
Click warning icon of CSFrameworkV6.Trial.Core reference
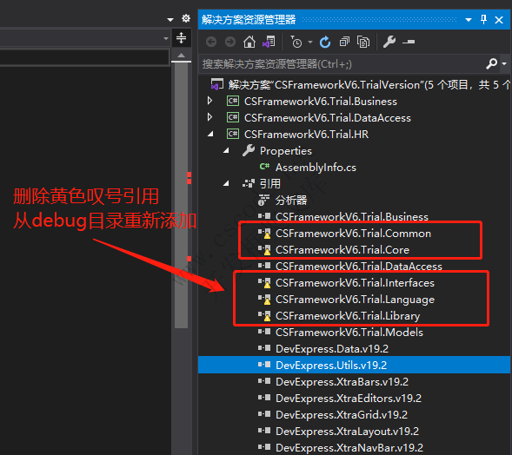coord(267,252)
